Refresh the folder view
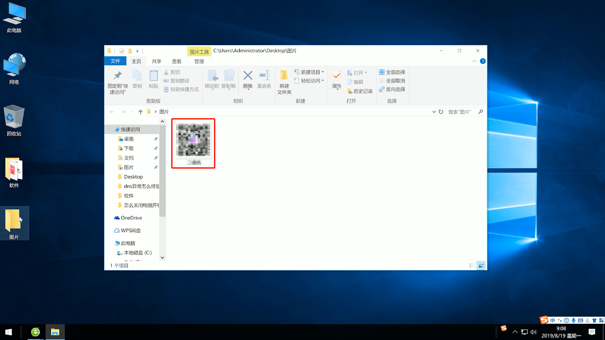This screenshot has width=605, height=340. tap(441, 112)
